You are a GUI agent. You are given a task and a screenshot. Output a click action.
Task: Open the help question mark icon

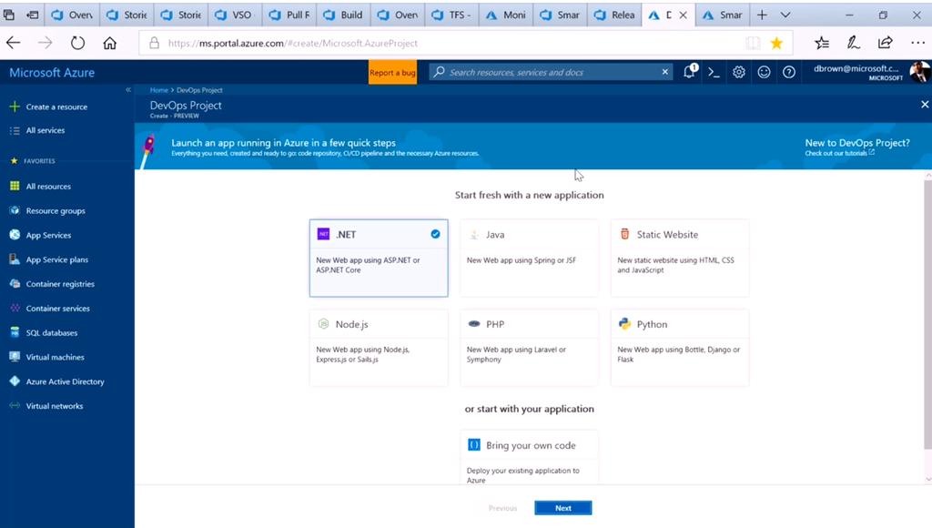point(789,72)
